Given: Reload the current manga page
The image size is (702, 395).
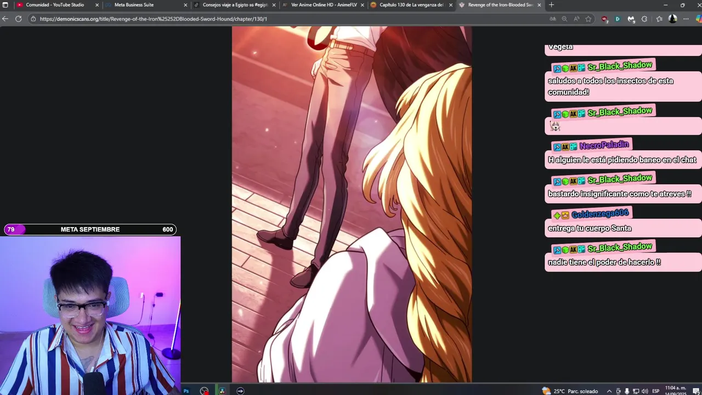Looking at the screenshot, I should pyautogui.click(x=18, y=19).
